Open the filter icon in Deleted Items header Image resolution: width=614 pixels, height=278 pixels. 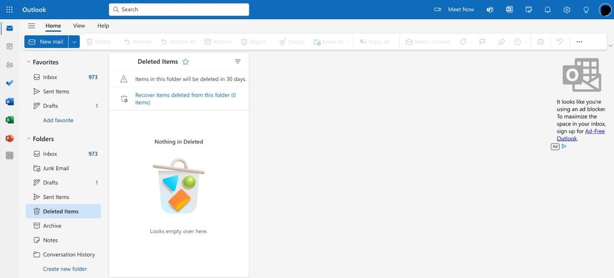(x=238, y=61)
